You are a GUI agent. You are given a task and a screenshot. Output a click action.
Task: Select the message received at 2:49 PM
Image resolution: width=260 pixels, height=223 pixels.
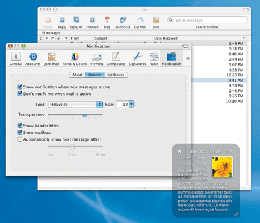click(218, 43)
